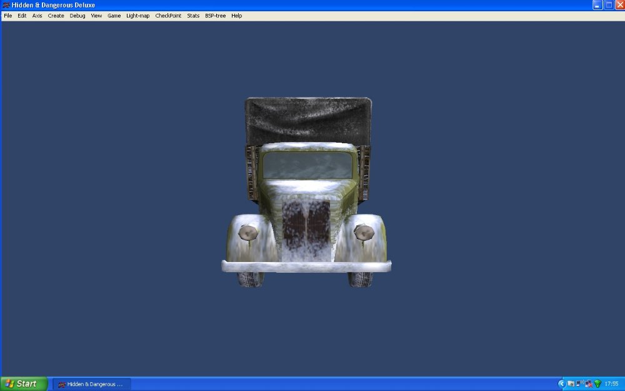The width and height of the screenshot is (625, 391).
Task: Open the BSP-tree menu
Action: coord(216,16)
